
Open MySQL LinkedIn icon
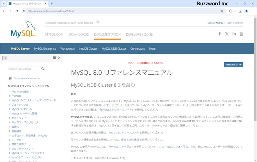click(234, 34)
